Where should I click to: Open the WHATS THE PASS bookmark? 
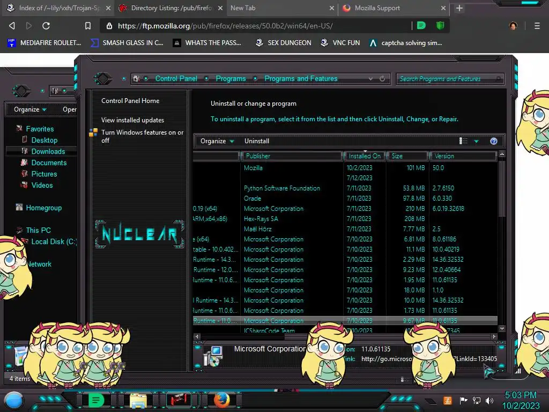[207, 43]
